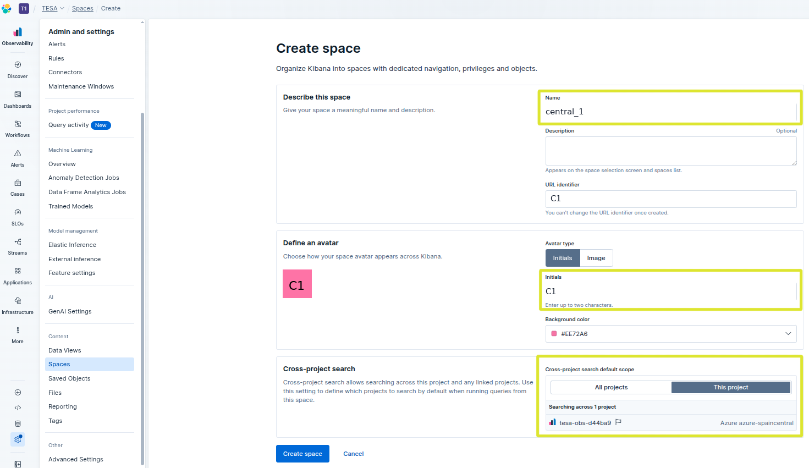
Task: Collapse the side navigation panel icon
Action: (x=18, y=464)
